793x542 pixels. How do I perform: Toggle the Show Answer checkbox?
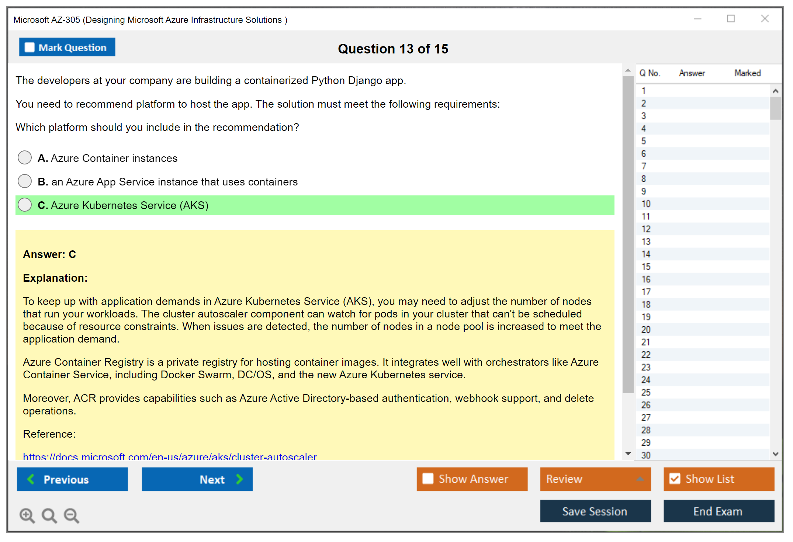(428, 479)
